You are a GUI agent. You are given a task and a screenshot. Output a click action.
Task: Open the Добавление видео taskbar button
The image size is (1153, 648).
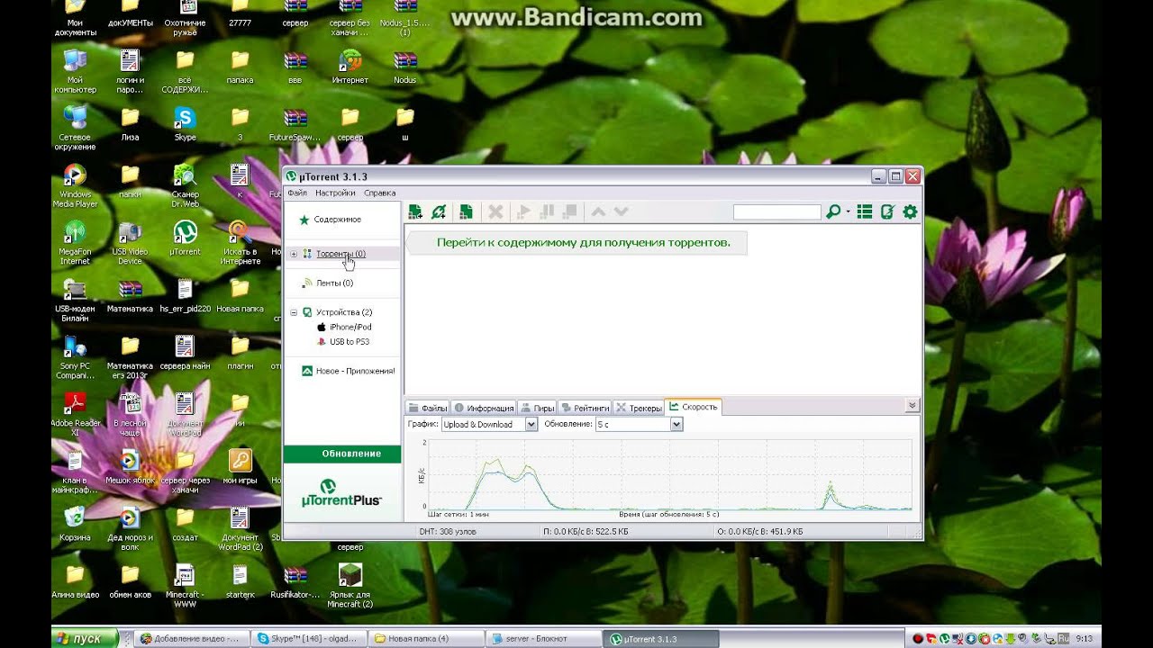(x=193, y=638)
